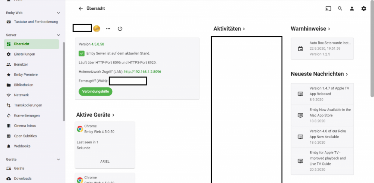This screenshot has height=183, width=374.
Task: Collapse the Server sidebar section
Action: [x=58, y=35]
